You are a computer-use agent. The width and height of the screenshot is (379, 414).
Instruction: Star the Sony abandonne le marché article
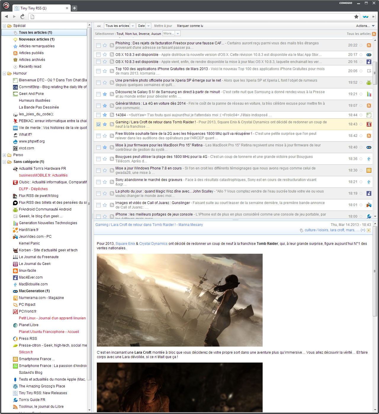105,182
